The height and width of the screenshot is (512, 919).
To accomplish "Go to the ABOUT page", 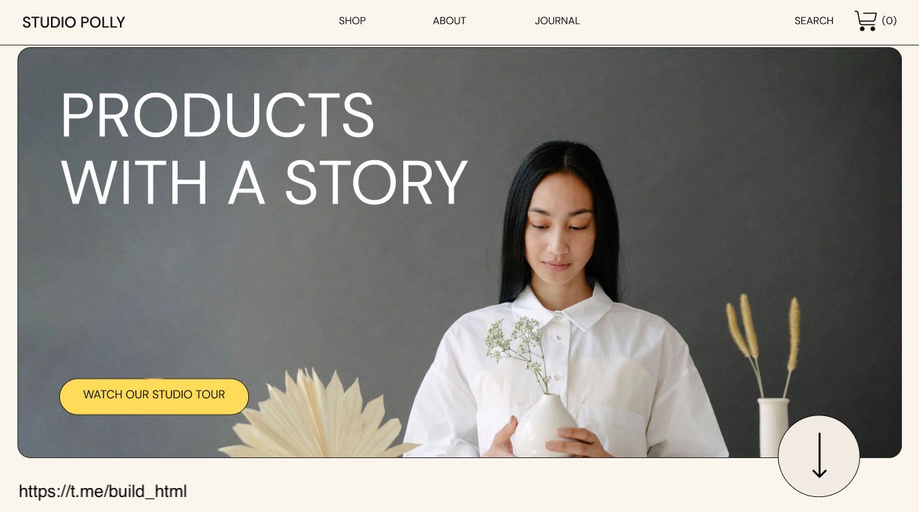I will click(449, 21).
